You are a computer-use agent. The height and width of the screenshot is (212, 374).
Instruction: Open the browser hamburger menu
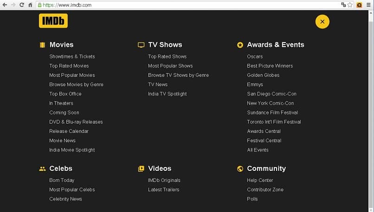368,5
